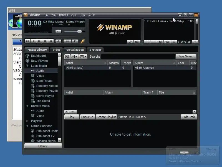222x167 pixels.
Task: Open the View menu
Action: click(74, 15)
